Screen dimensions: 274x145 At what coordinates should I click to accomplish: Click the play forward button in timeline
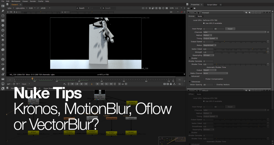(x=97, y=84)
